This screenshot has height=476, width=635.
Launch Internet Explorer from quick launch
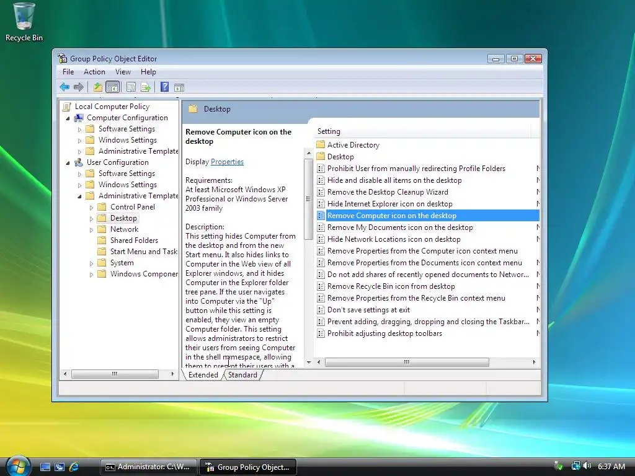(x=74, y=467)
